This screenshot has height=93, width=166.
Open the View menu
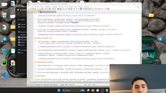click(41, 7)
